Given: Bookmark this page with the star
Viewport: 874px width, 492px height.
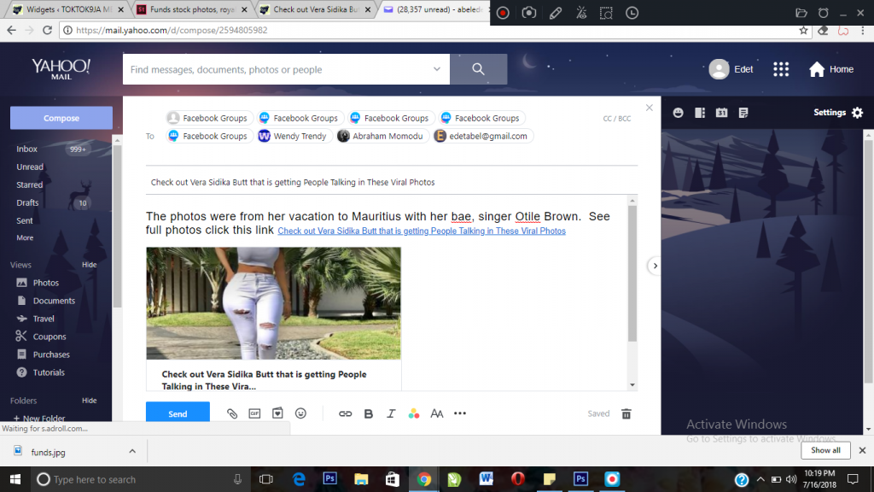Looking at the screenshot, I should click(803, 30).
